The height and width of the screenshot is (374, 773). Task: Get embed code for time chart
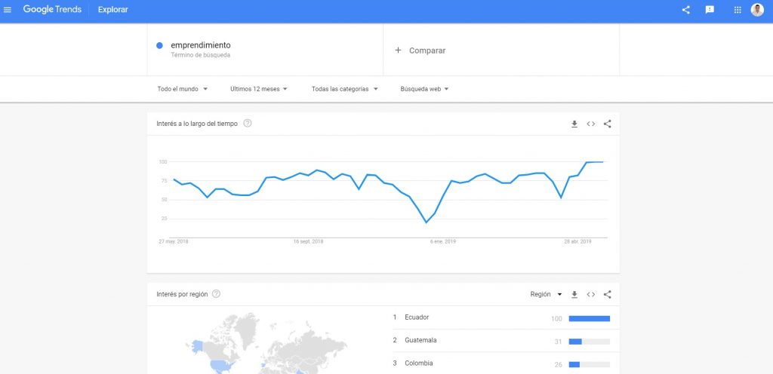pos(590,124)
